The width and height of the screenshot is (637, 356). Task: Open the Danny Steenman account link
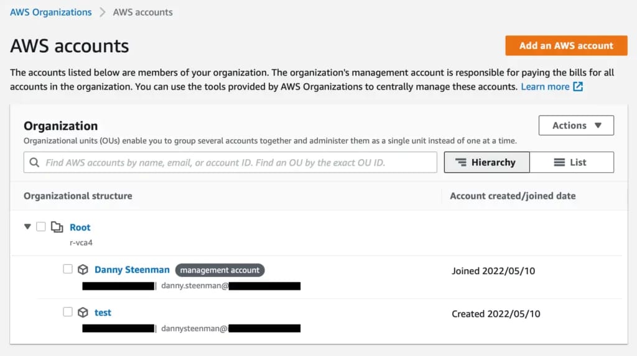[x=132, y=270]
